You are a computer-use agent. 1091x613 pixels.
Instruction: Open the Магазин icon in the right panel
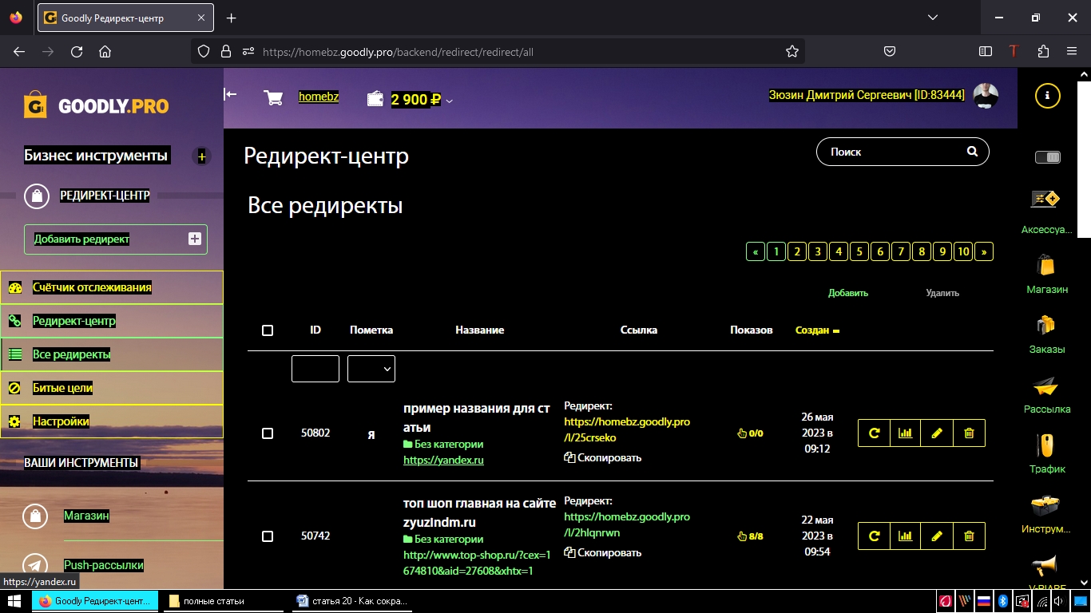[x=1046, y=266]
